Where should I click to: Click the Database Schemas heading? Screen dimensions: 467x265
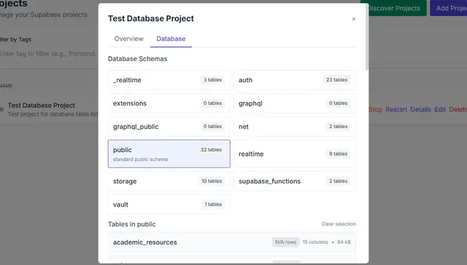(x=137, y=59)
